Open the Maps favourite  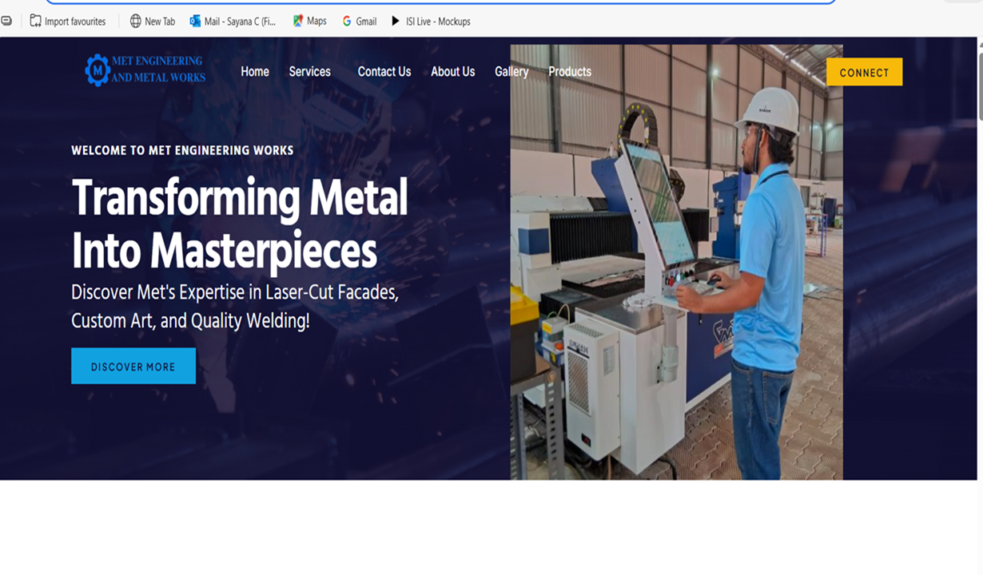coord(309,21)
